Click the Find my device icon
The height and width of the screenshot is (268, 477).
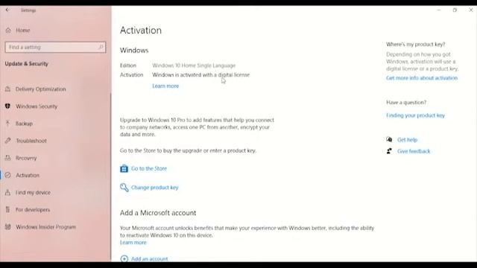coord(8,192)
